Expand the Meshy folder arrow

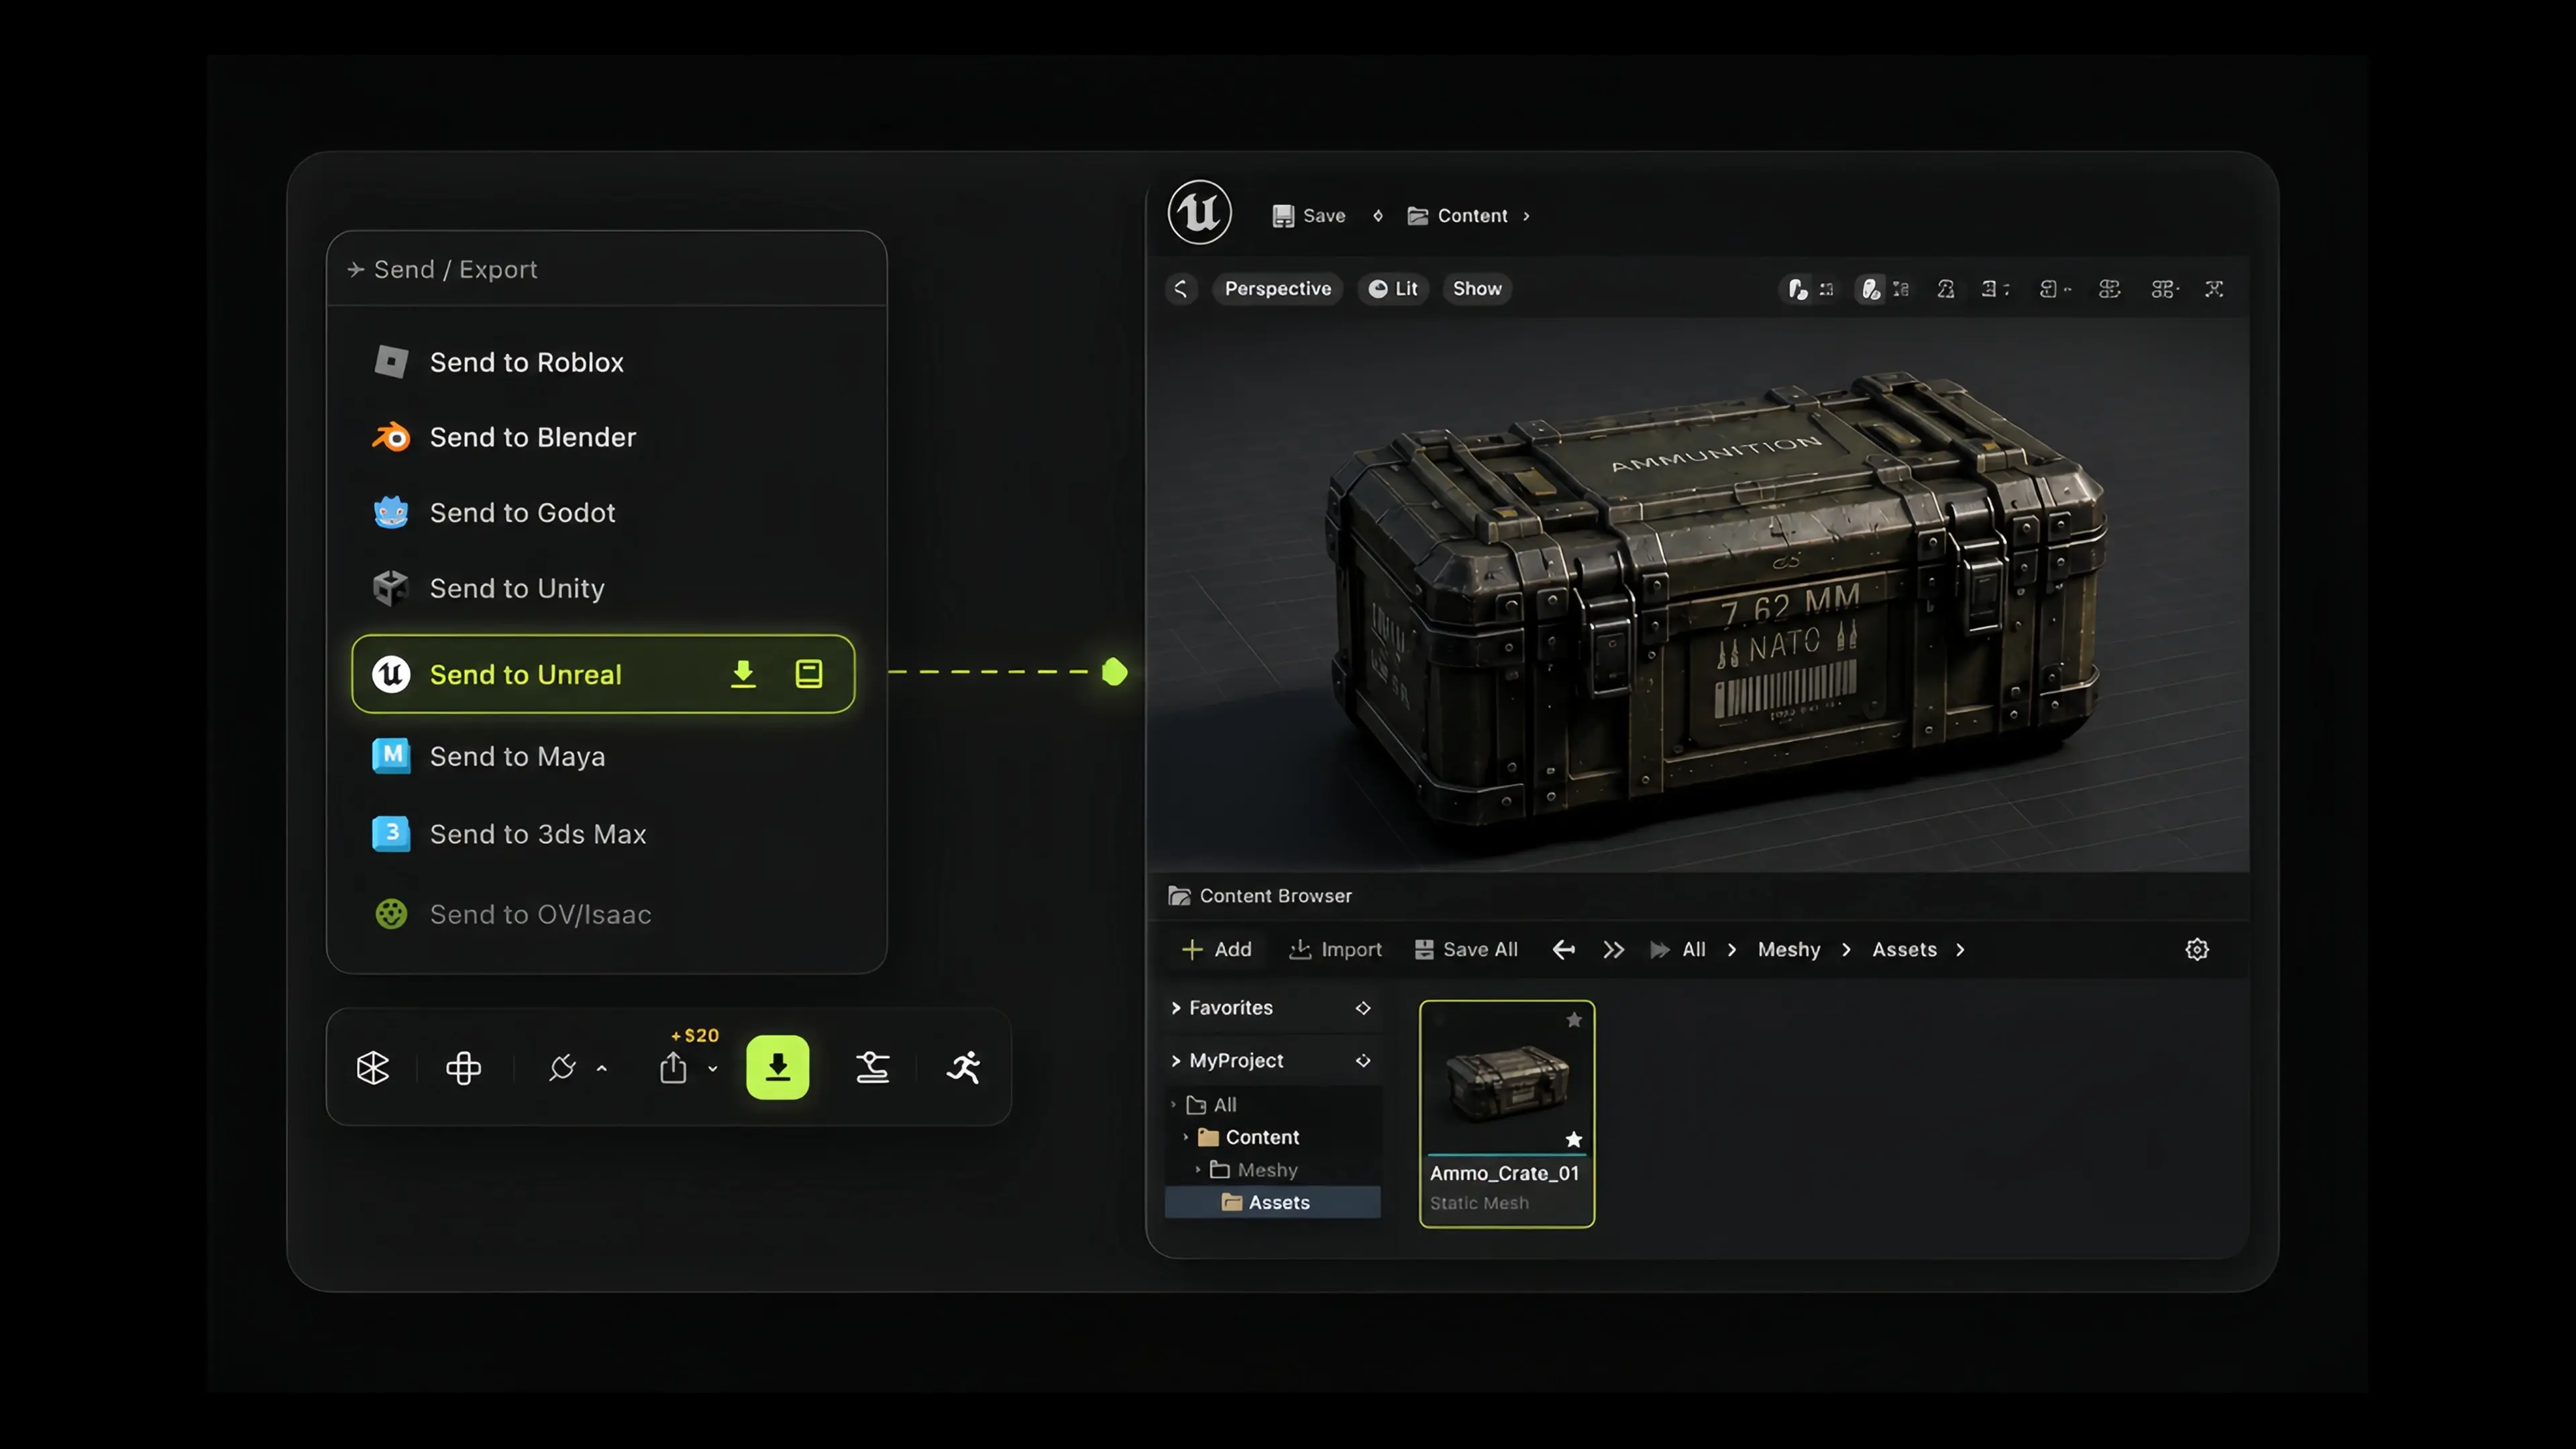pos(1198,1169)
